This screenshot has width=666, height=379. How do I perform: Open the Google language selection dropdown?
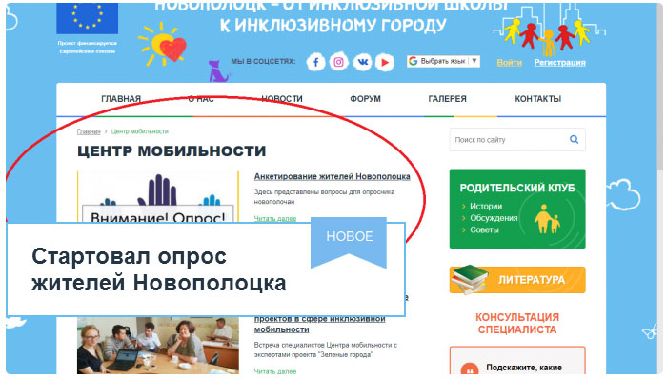pos(443,61)
